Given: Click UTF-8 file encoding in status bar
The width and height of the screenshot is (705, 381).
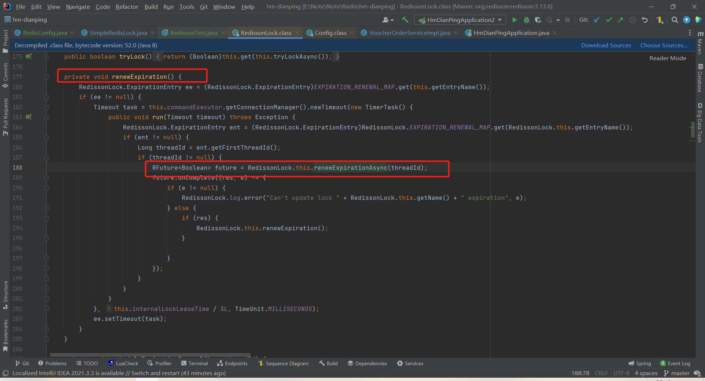Looking at the screenshot, I should coord(621,373).
